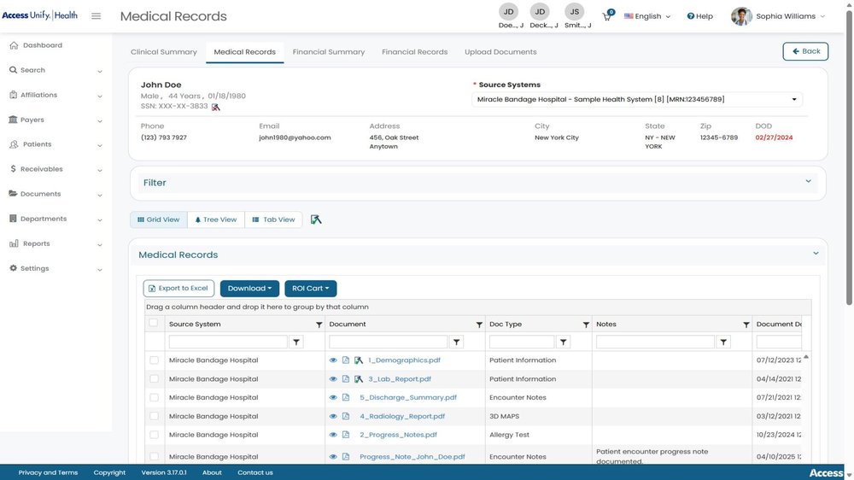
Task: Tick the checkbox for 1_Demographics.pdf row
Action: [x=154, y=360]
